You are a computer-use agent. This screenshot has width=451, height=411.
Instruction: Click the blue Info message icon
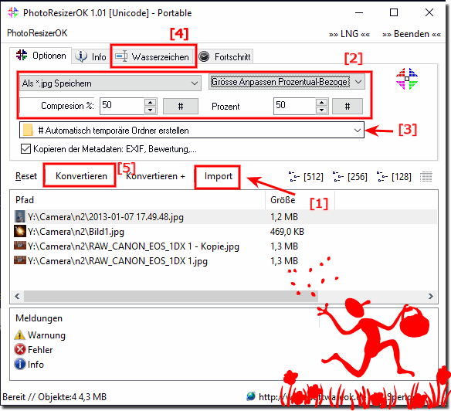(x=20, y=365)
